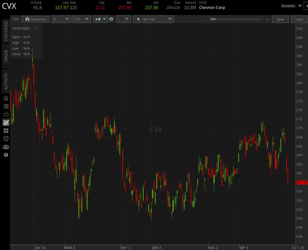Viewport: 308px width, 250px height.
Task: Switch to the Trade tab
Action: click(6, 56)
